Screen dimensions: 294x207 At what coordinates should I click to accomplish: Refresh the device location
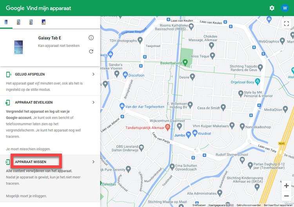[x=91, y=51]
